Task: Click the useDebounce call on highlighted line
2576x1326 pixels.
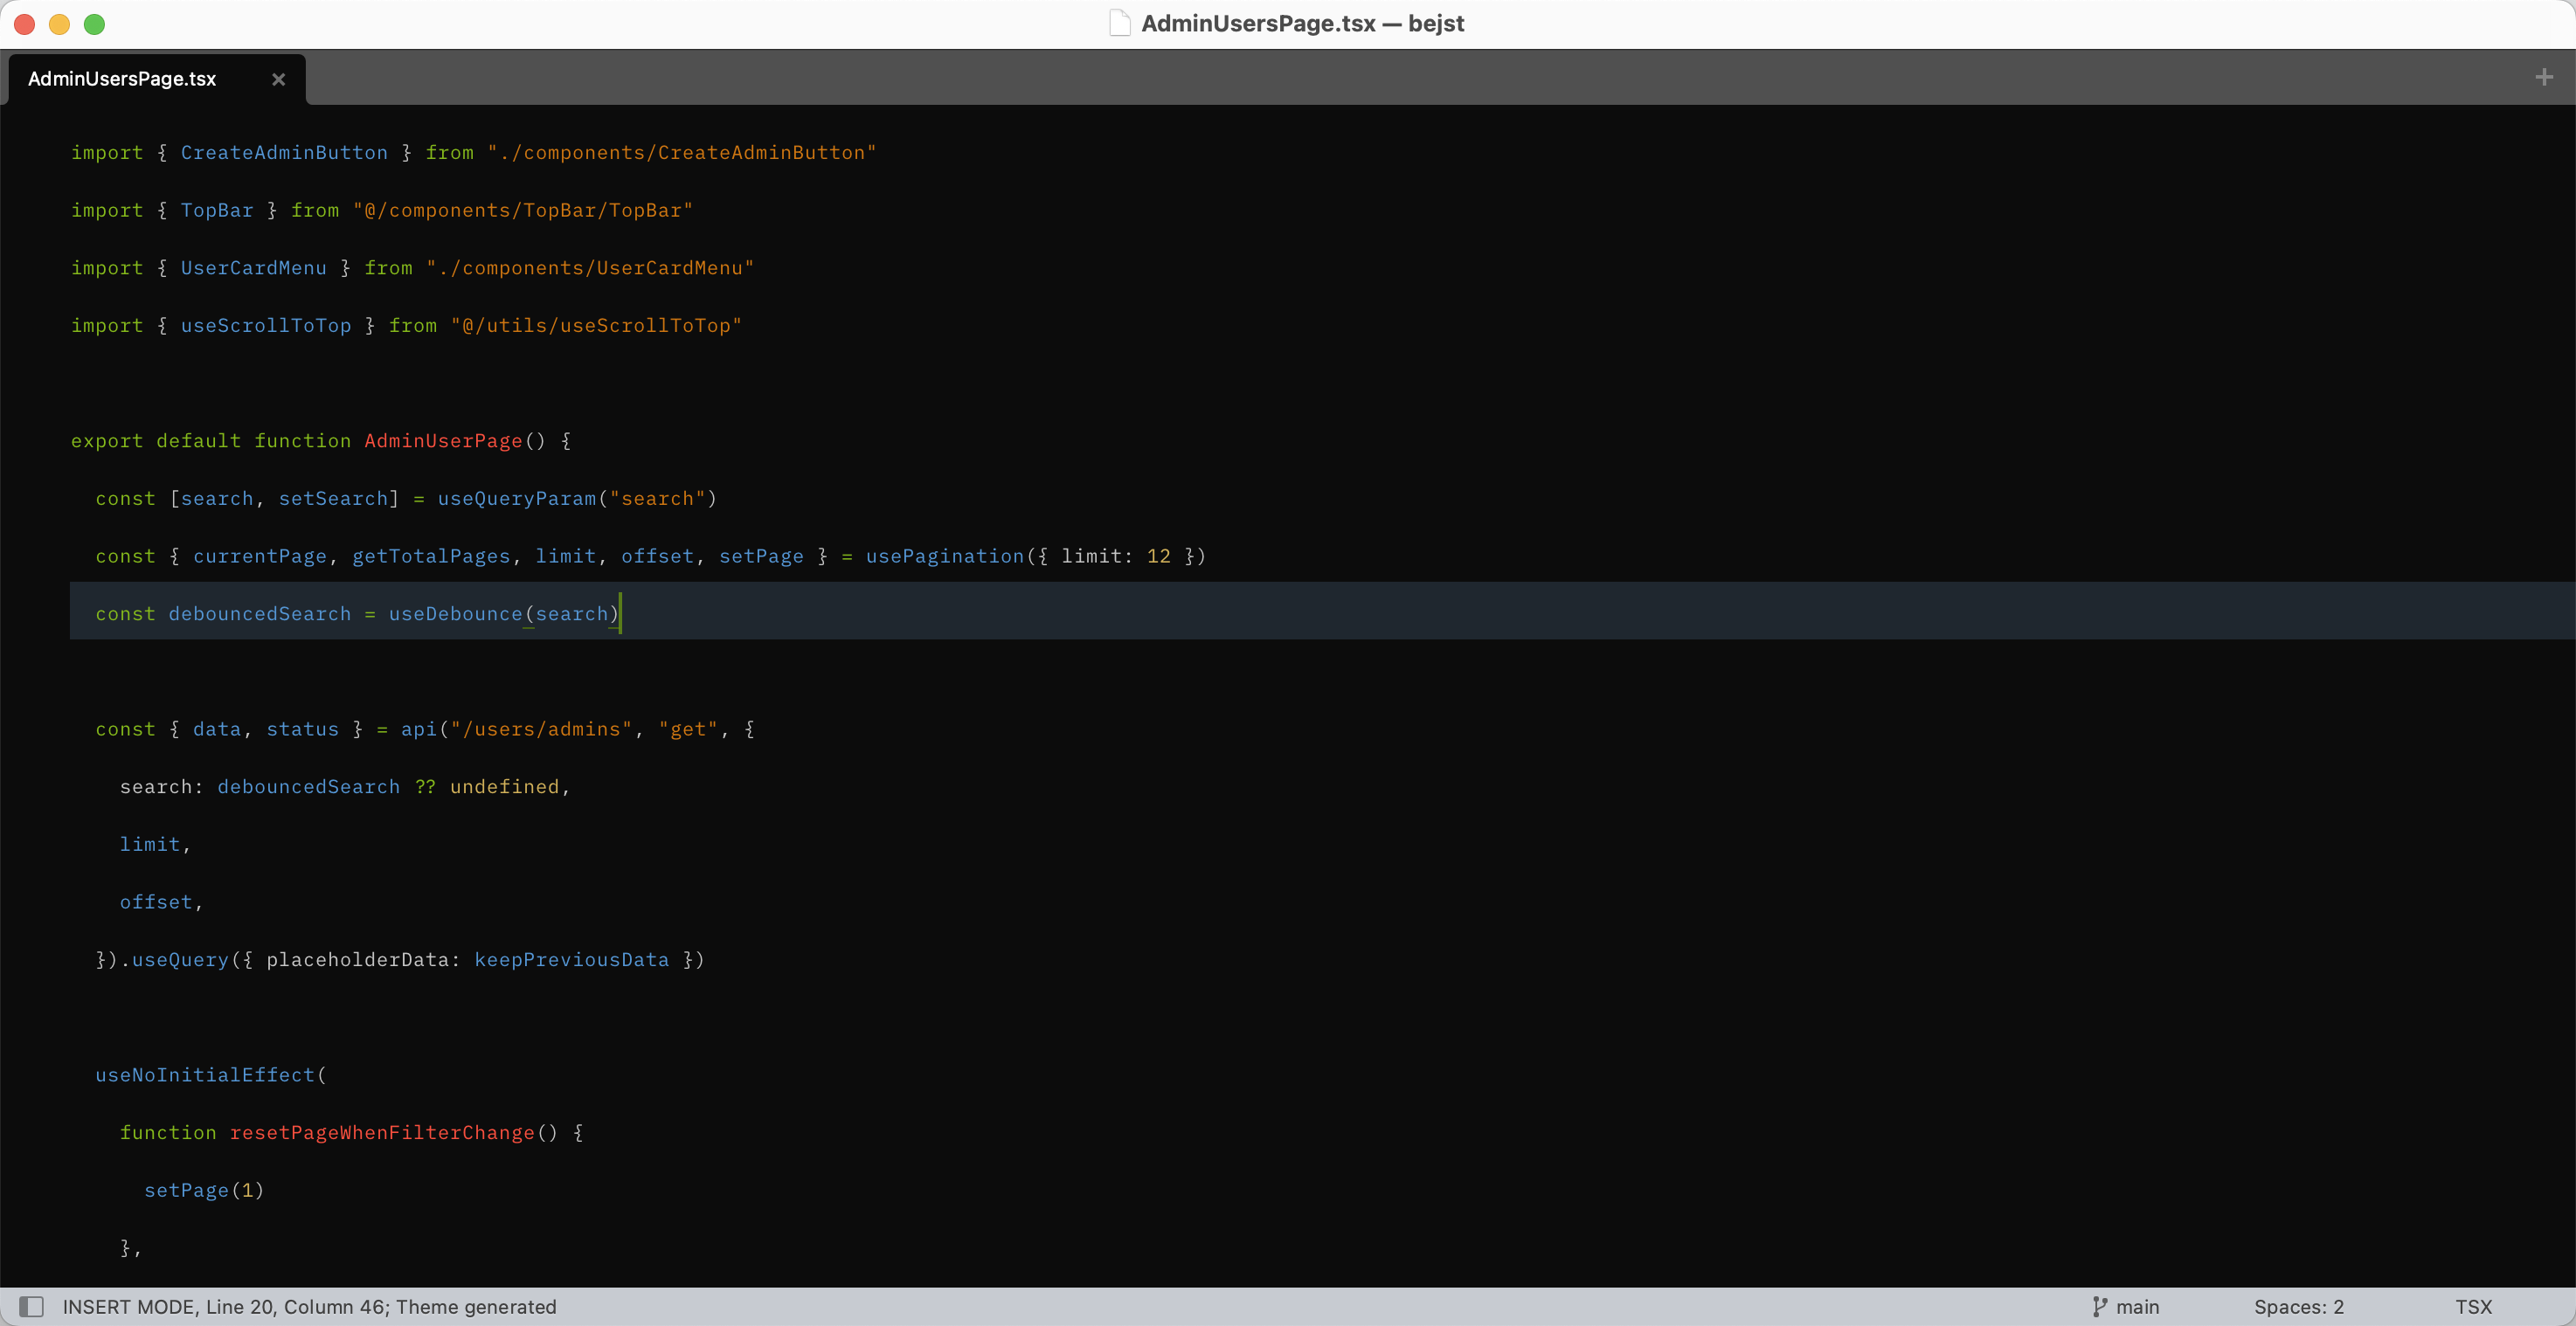Action: (455, 614)
